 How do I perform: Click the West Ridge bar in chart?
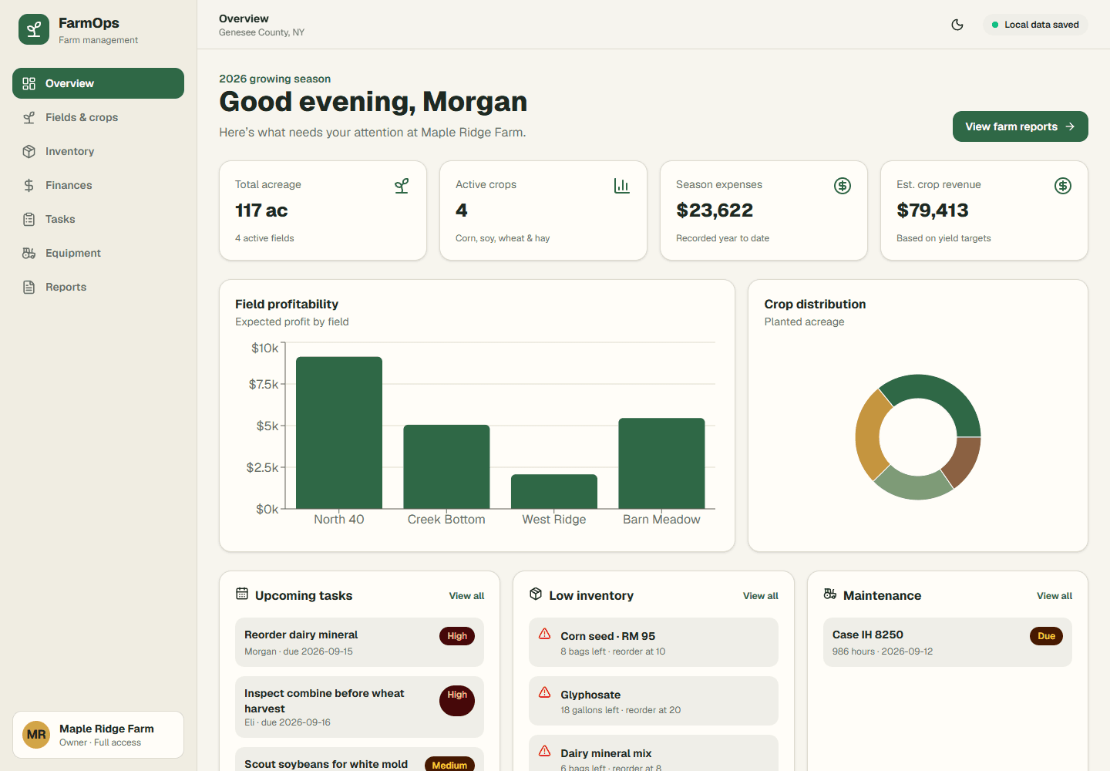click(554, 491)
